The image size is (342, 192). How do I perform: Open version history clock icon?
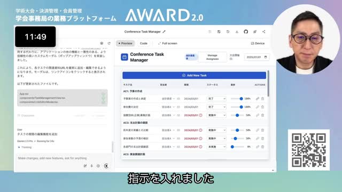click(228, 32)
